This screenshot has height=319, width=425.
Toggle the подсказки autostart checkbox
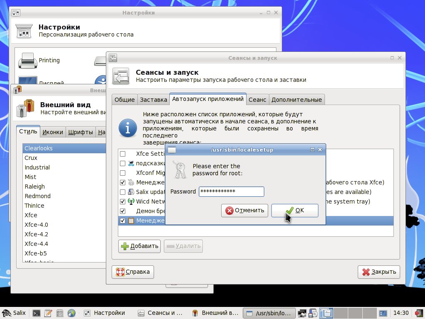pyautogui.click(x=123, y=163)
